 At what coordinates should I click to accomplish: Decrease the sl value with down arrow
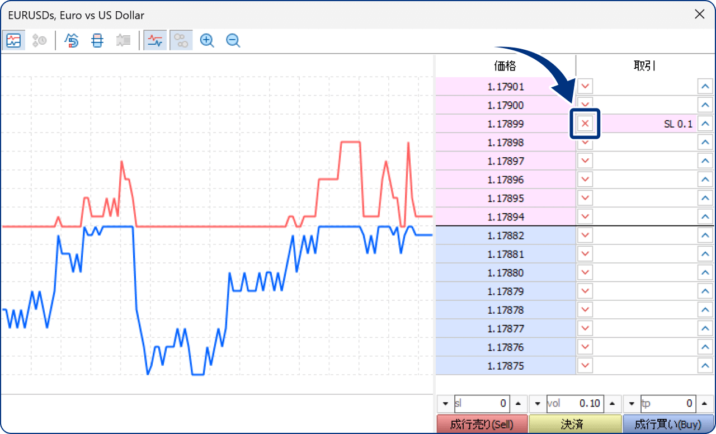pos(446,403)
